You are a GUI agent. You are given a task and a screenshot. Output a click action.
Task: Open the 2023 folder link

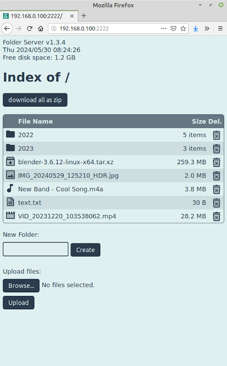coord(26,148)
